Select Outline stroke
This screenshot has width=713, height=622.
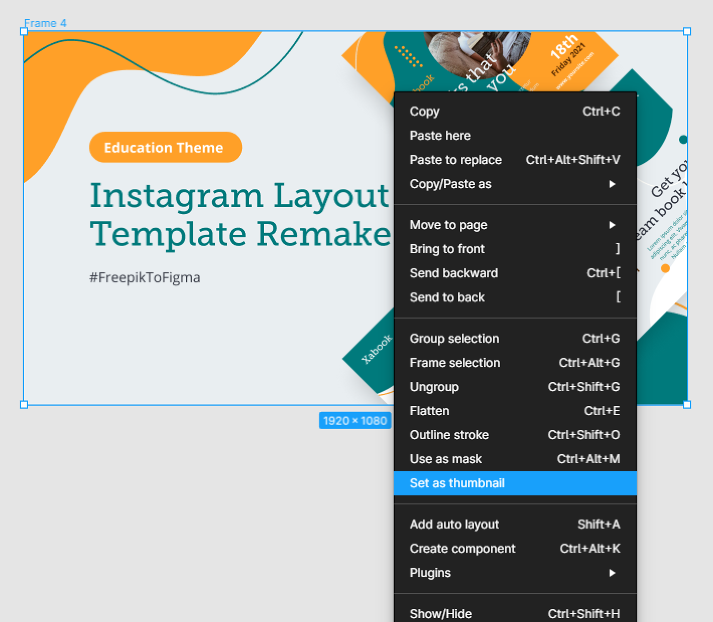[x=515, y=435]
